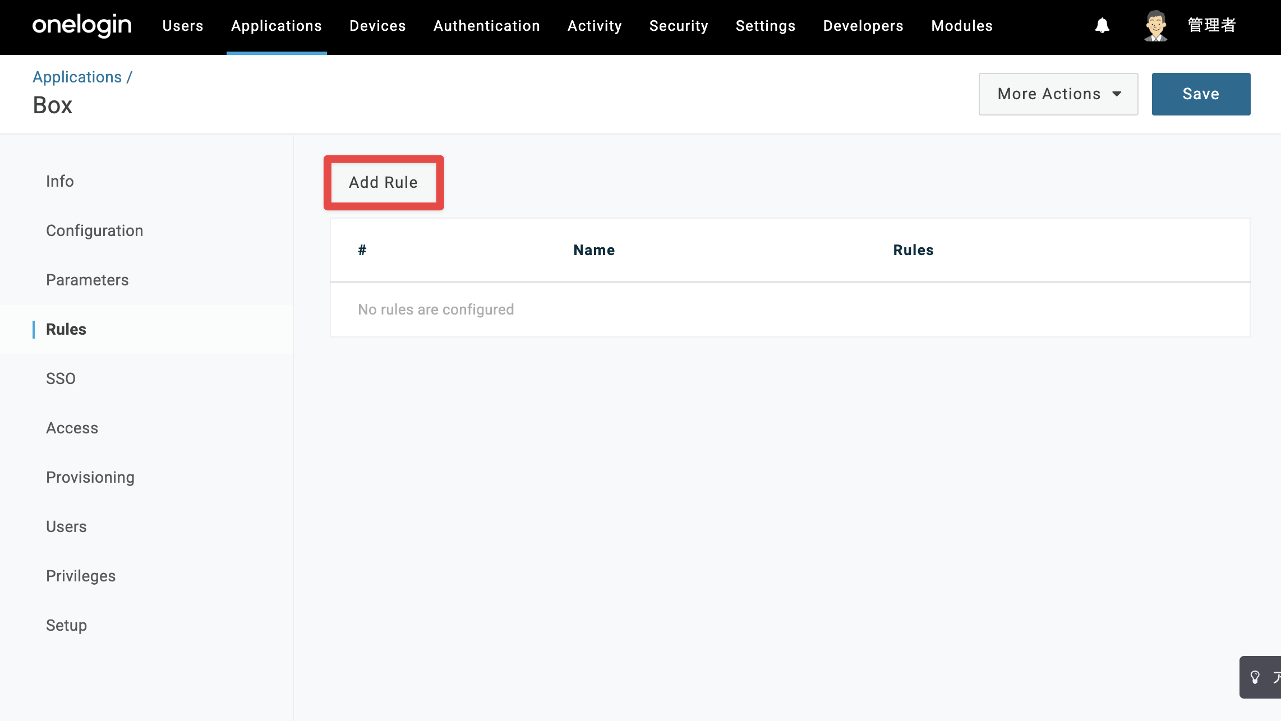Save the Box application settings
Viewport: 1281px width, 721px height.
1201,94
